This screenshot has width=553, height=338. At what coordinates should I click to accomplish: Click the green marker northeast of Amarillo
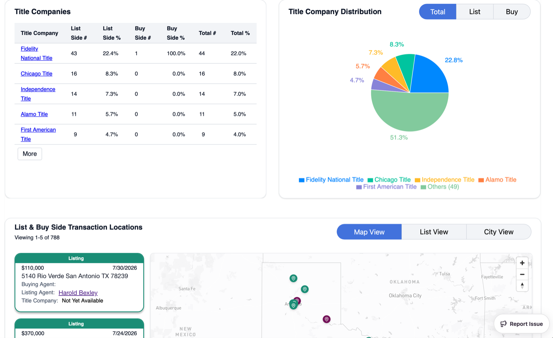(305, 289)
